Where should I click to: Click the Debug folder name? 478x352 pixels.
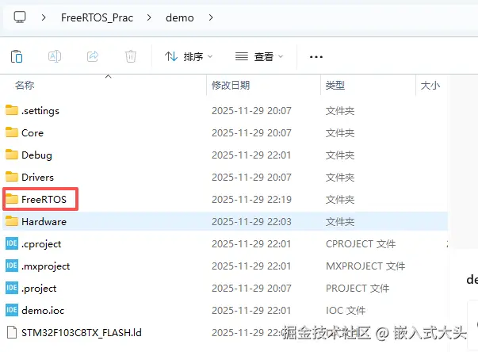[x=36, y=155]
